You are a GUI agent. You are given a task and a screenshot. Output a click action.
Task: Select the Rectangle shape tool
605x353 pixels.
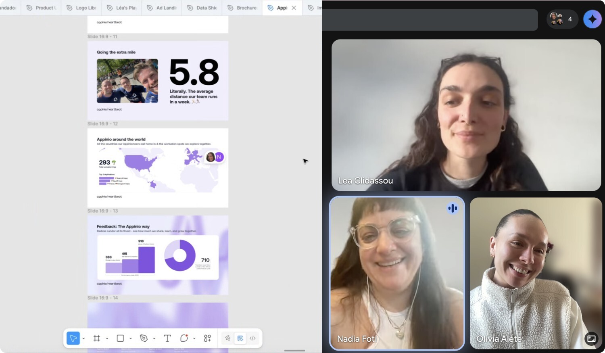120,338
